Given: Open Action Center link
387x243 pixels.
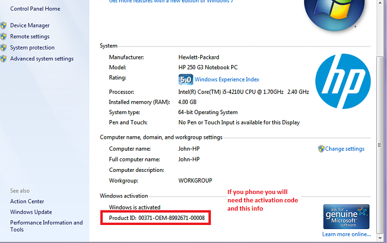Looking at the screenshot, I should pos(27,201).
